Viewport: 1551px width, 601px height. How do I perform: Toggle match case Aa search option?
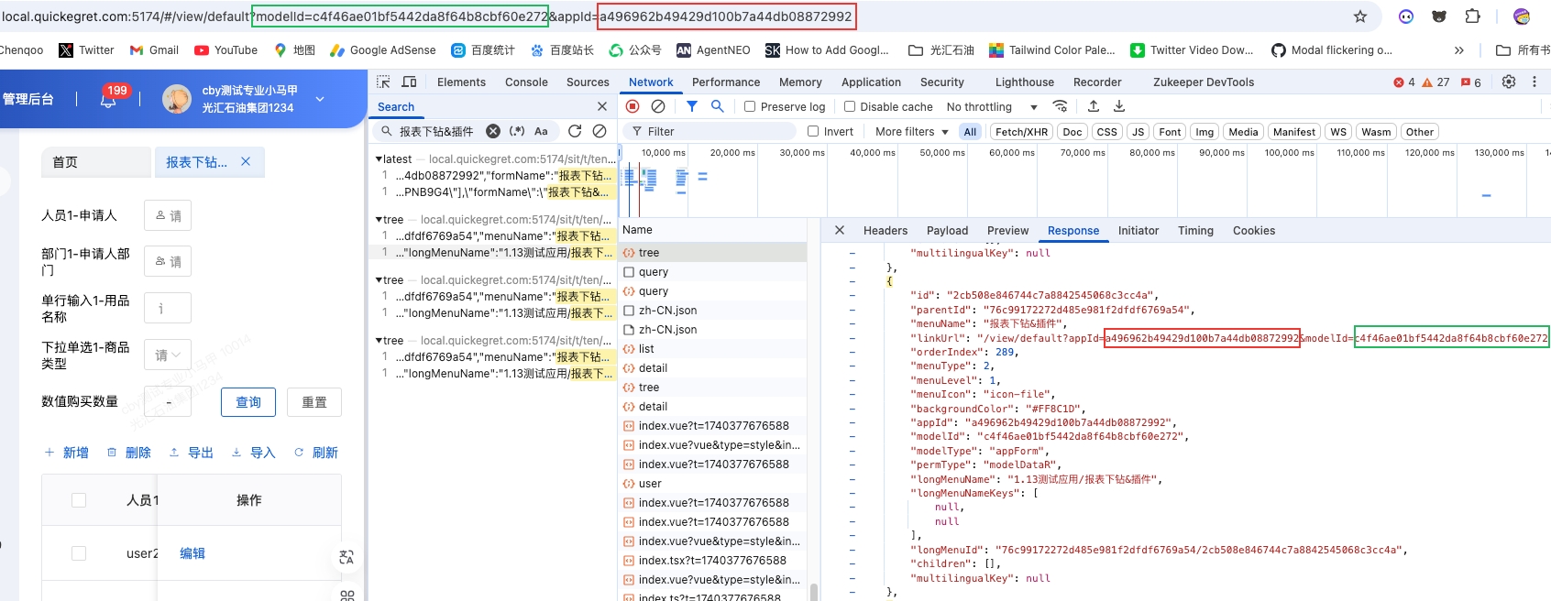point(541,131)
